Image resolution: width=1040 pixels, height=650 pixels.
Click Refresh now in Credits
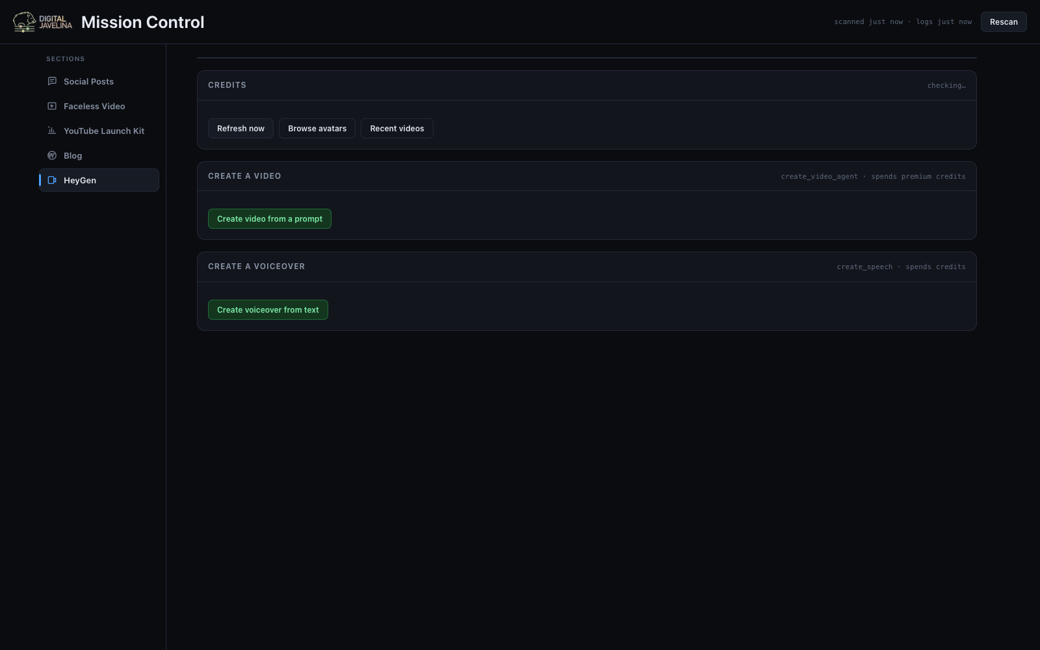[240, 129]
